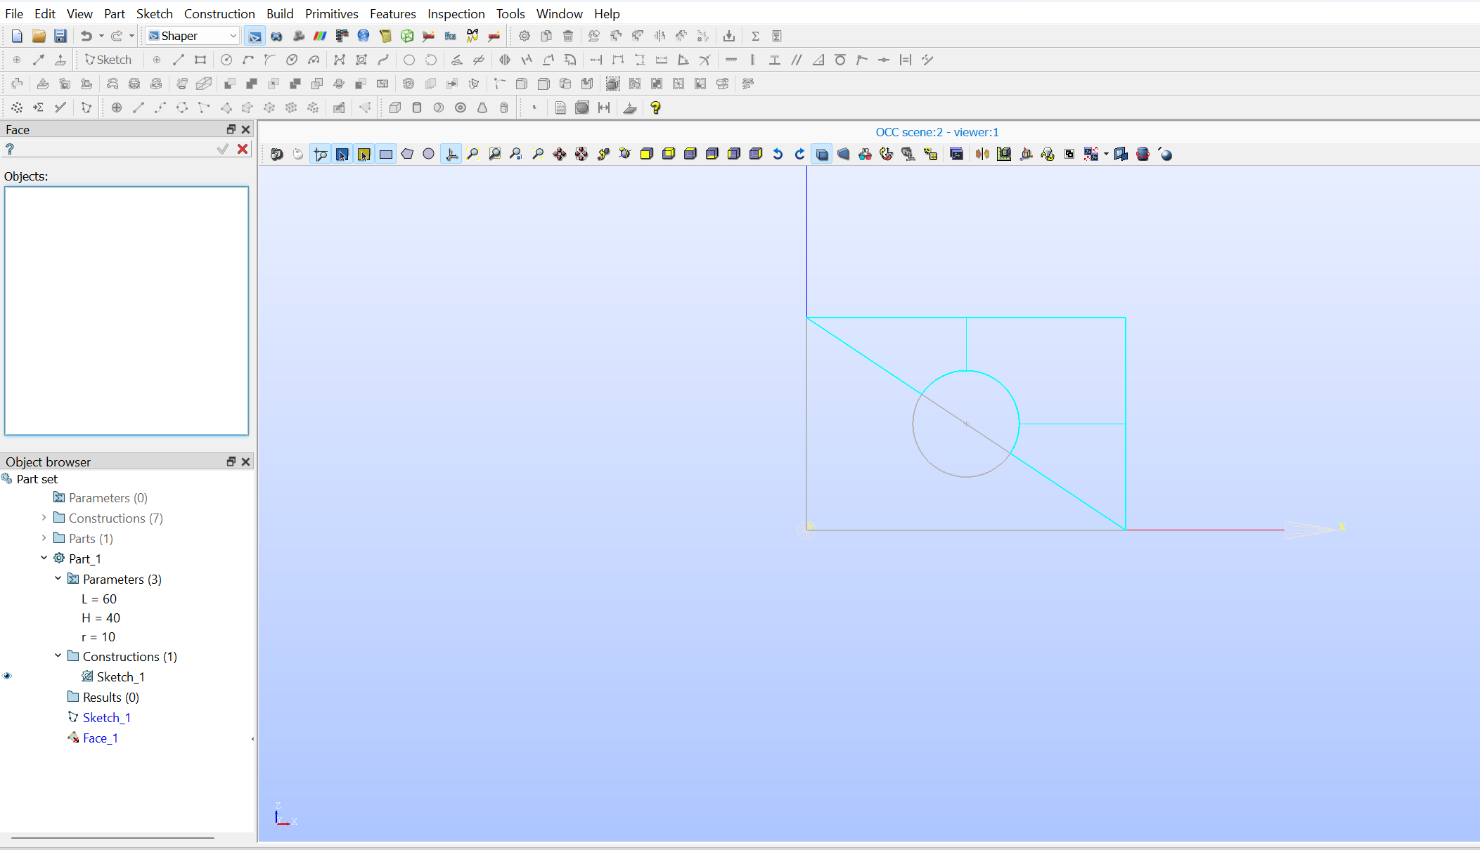Dump the view with camera icon
1480x850 pixels.
click(277, 155)
